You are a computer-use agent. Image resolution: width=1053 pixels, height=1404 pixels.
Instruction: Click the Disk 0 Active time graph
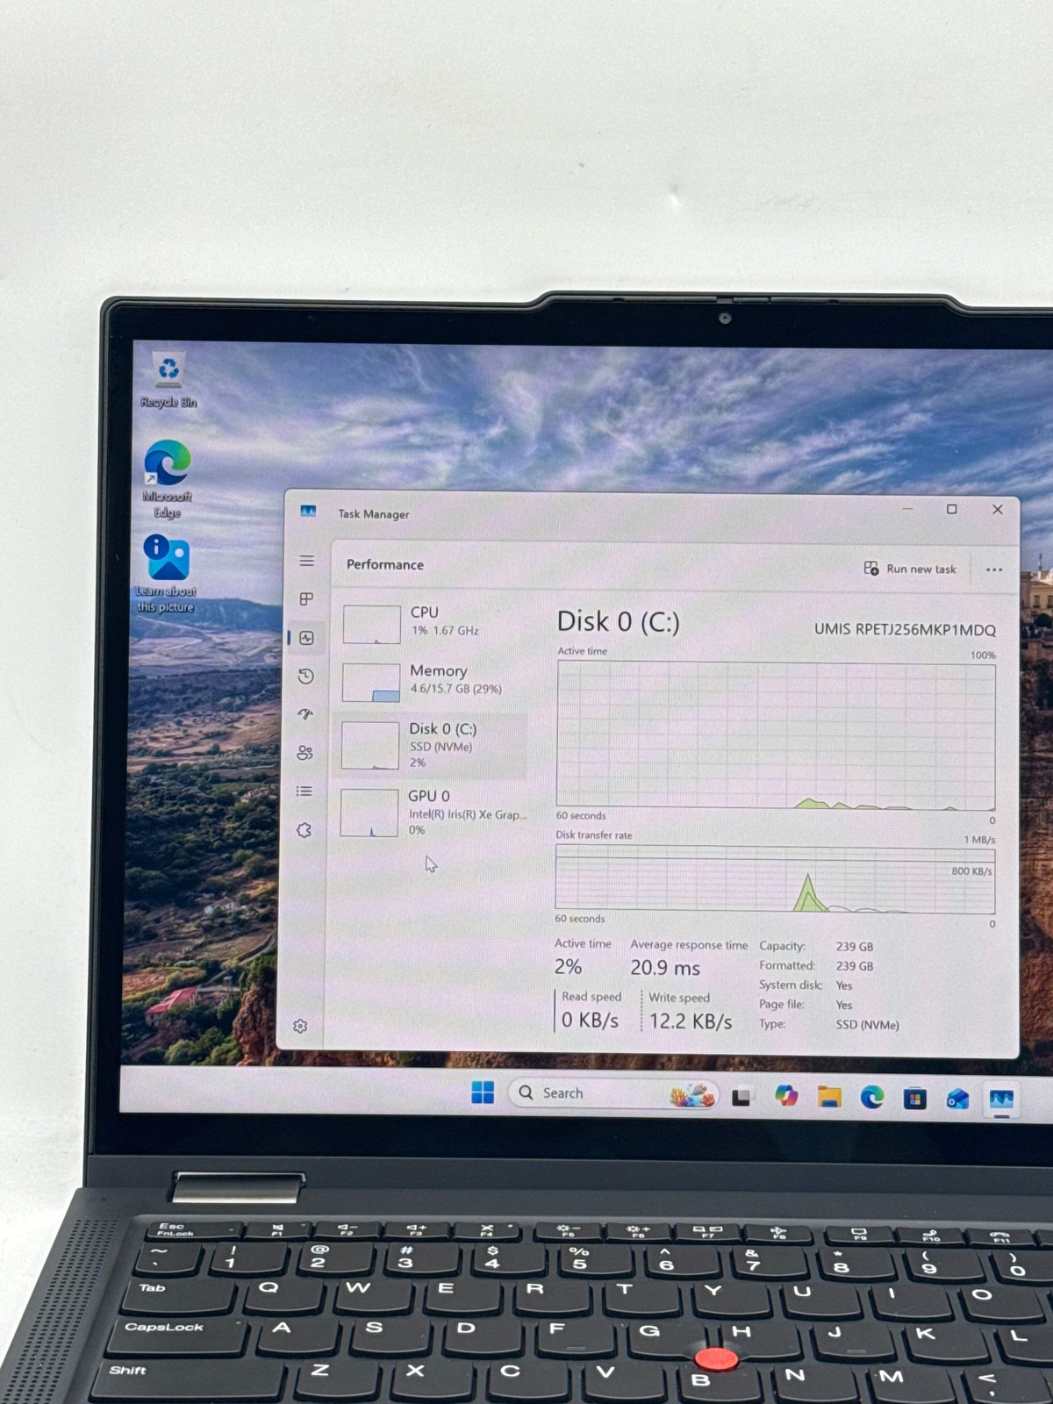[776, 736]
